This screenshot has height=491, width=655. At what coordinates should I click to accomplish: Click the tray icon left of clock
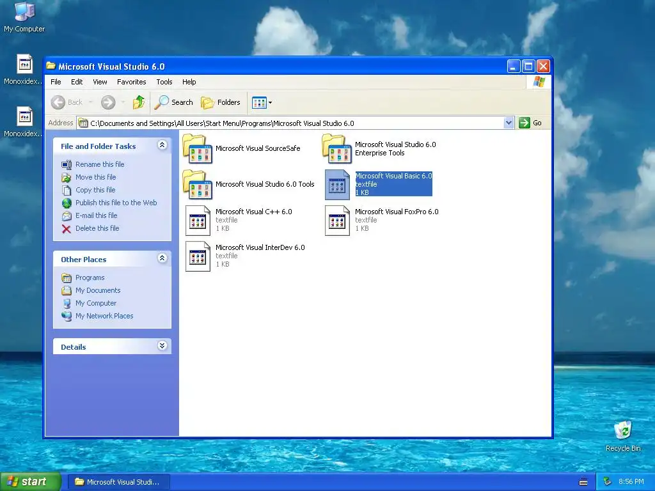coord(608,482)
